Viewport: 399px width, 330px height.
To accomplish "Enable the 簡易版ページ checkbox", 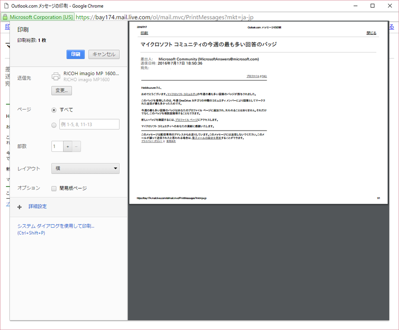I will coord(54,188).
